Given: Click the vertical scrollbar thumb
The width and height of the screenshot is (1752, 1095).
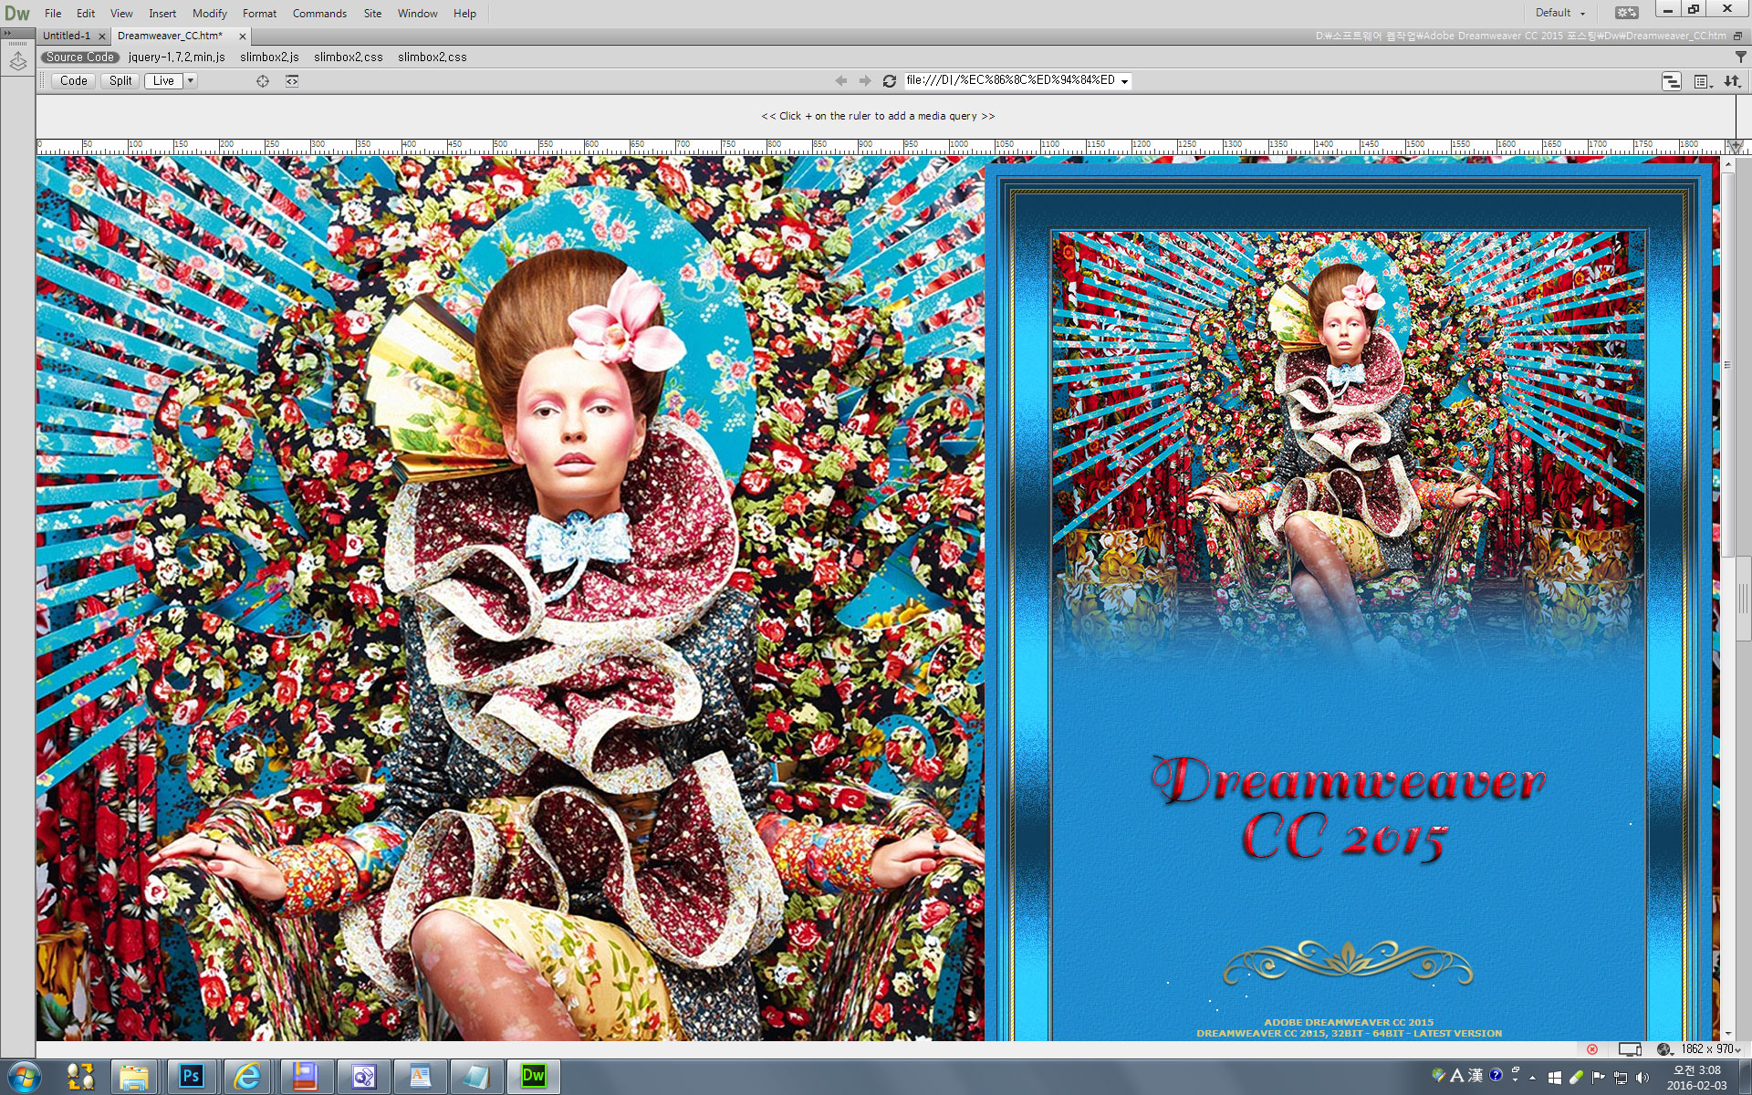Looking at the screenshot, I should [x=1727, y=365].
